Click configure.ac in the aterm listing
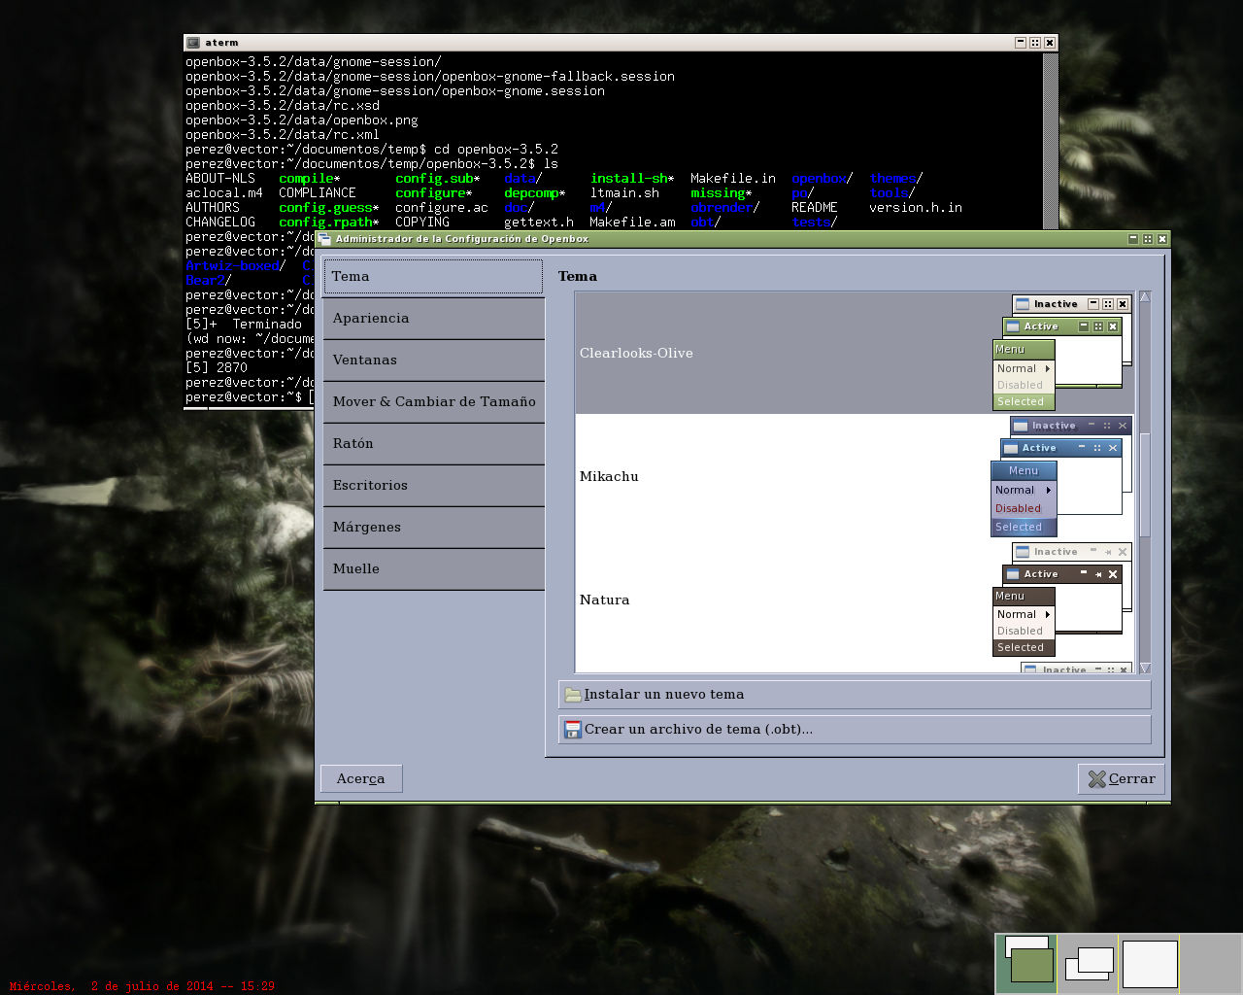 tap(442, 208)
